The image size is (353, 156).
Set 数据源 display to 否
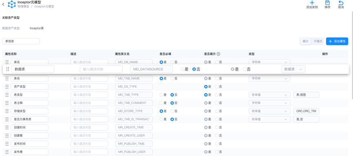tap(244, 69)
